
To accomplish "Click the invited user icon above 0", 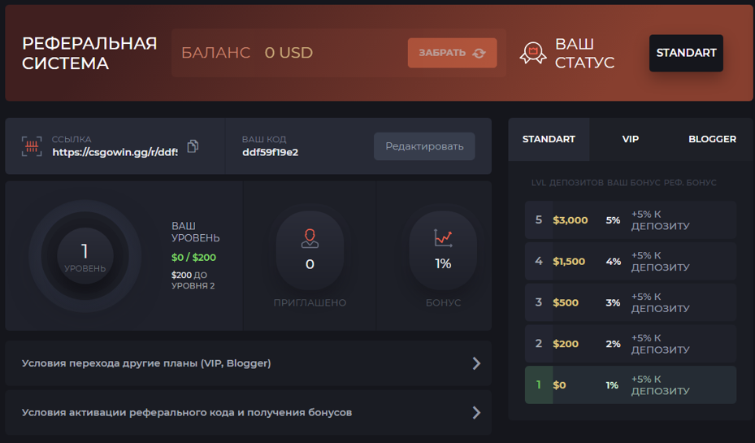I will 310,238.
